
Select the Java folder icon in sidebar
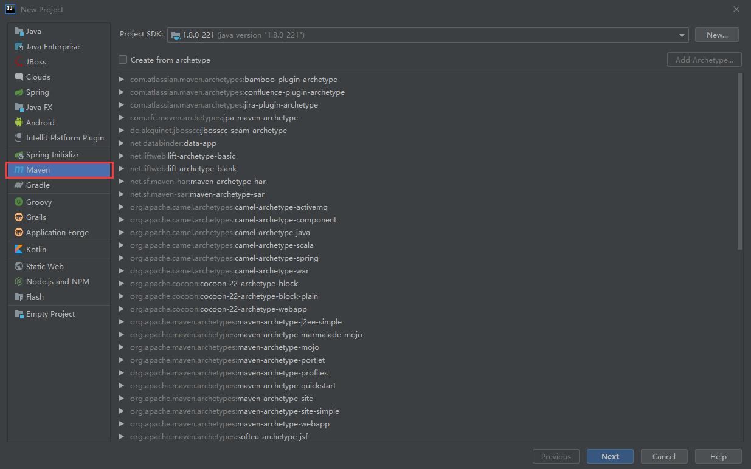pos(19,32)
